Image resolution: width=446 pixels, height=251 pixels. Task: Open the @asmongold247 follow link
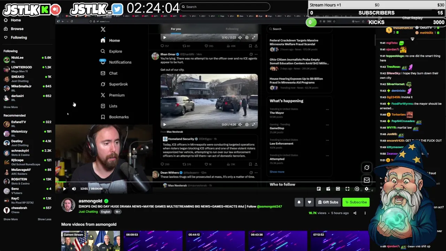(x=269, y=206)
